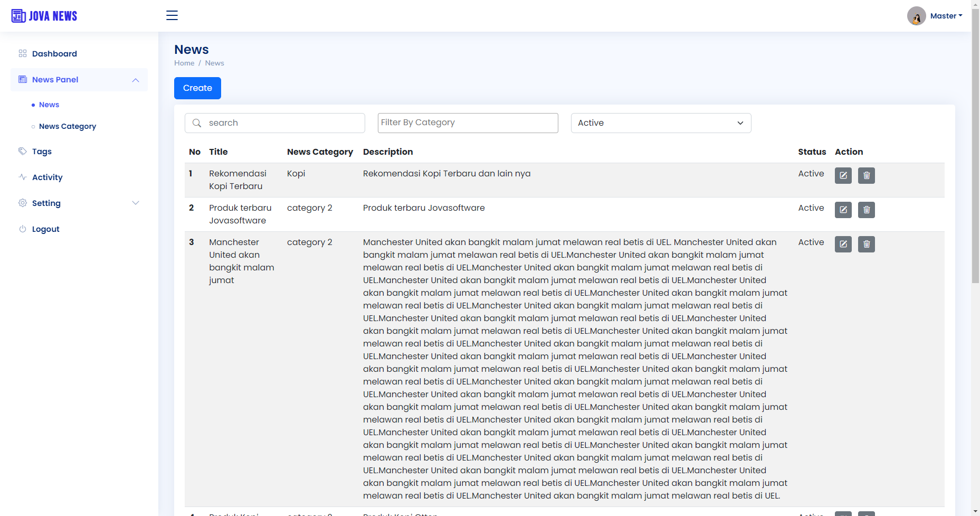Delete the Produk terbaru Jovasoftware row

(866, 210)
